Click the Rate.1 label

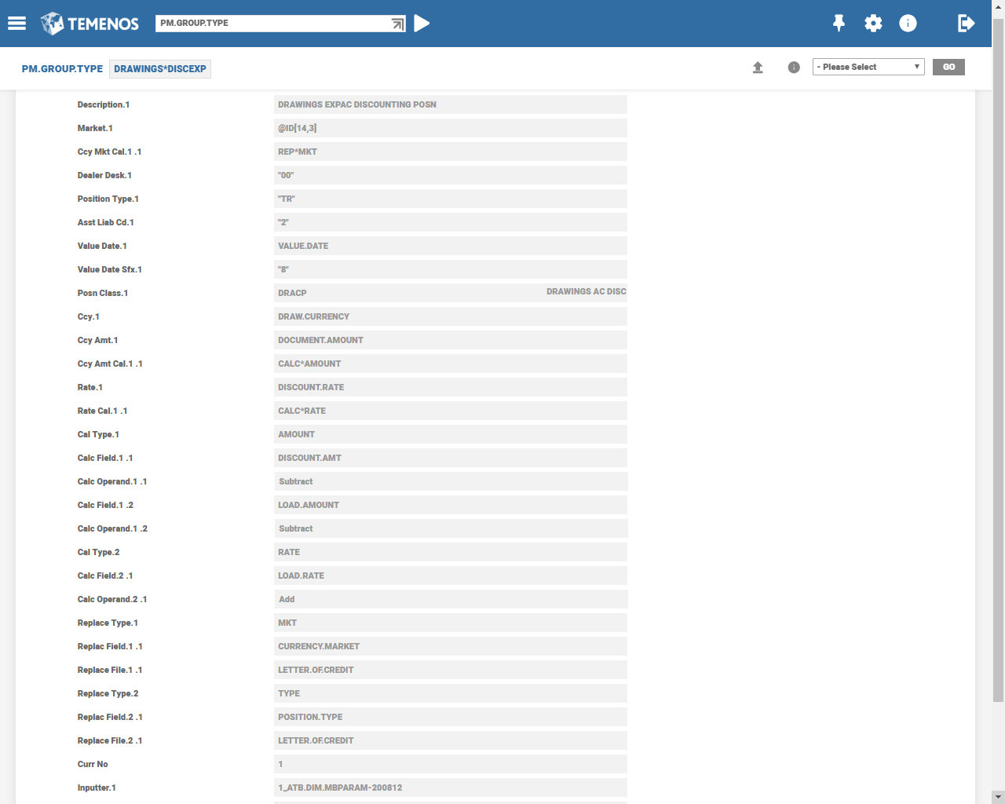(90, 387)
